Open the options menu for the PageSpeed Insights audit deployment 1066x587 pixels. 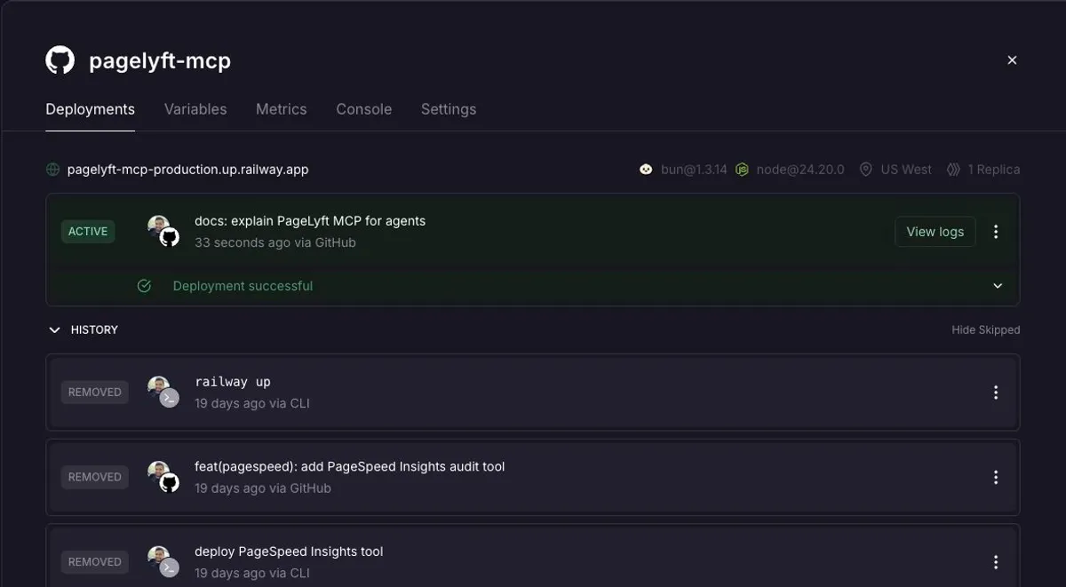996,477
